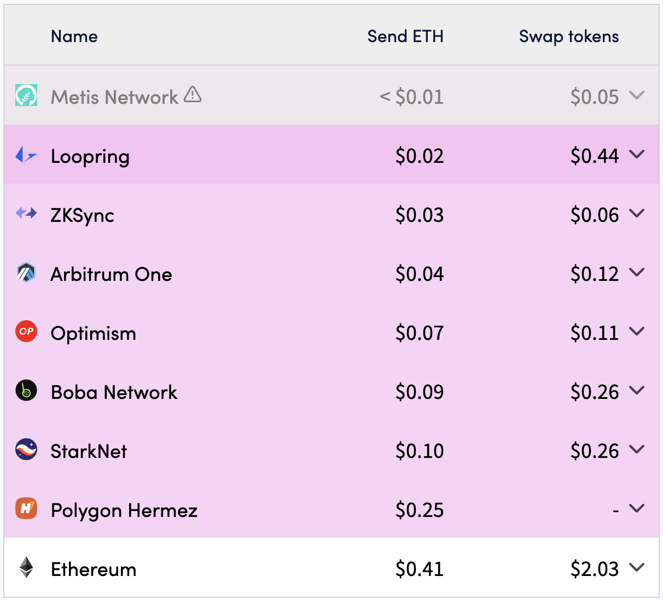Click the ZKSync arrows logo
Screen dimensions: 663x600
click(x=26, y=213)
